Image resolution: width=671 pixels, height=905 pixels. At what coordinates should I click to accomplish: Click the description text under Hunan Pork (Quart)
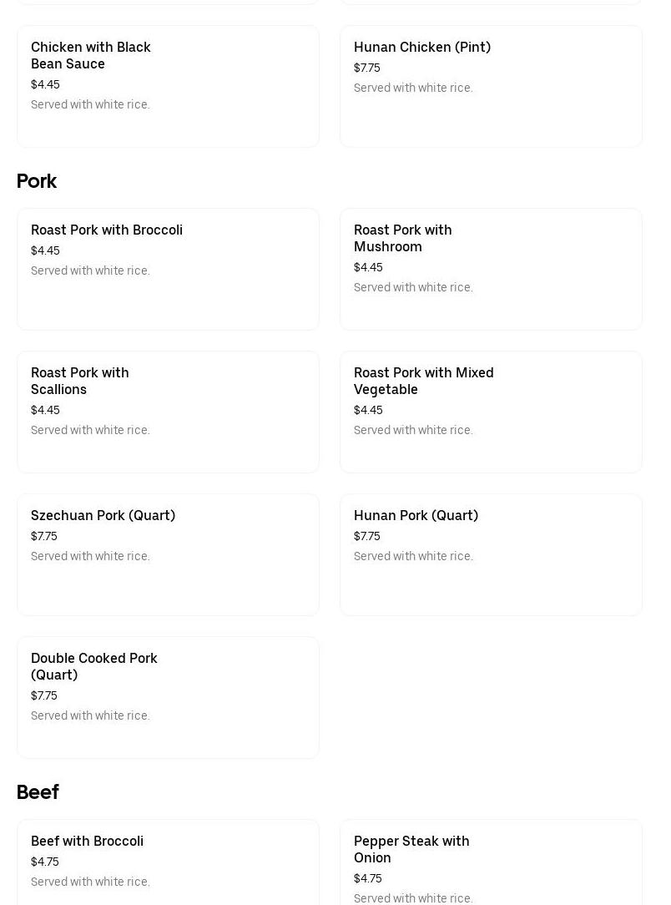tap(413, 557)
